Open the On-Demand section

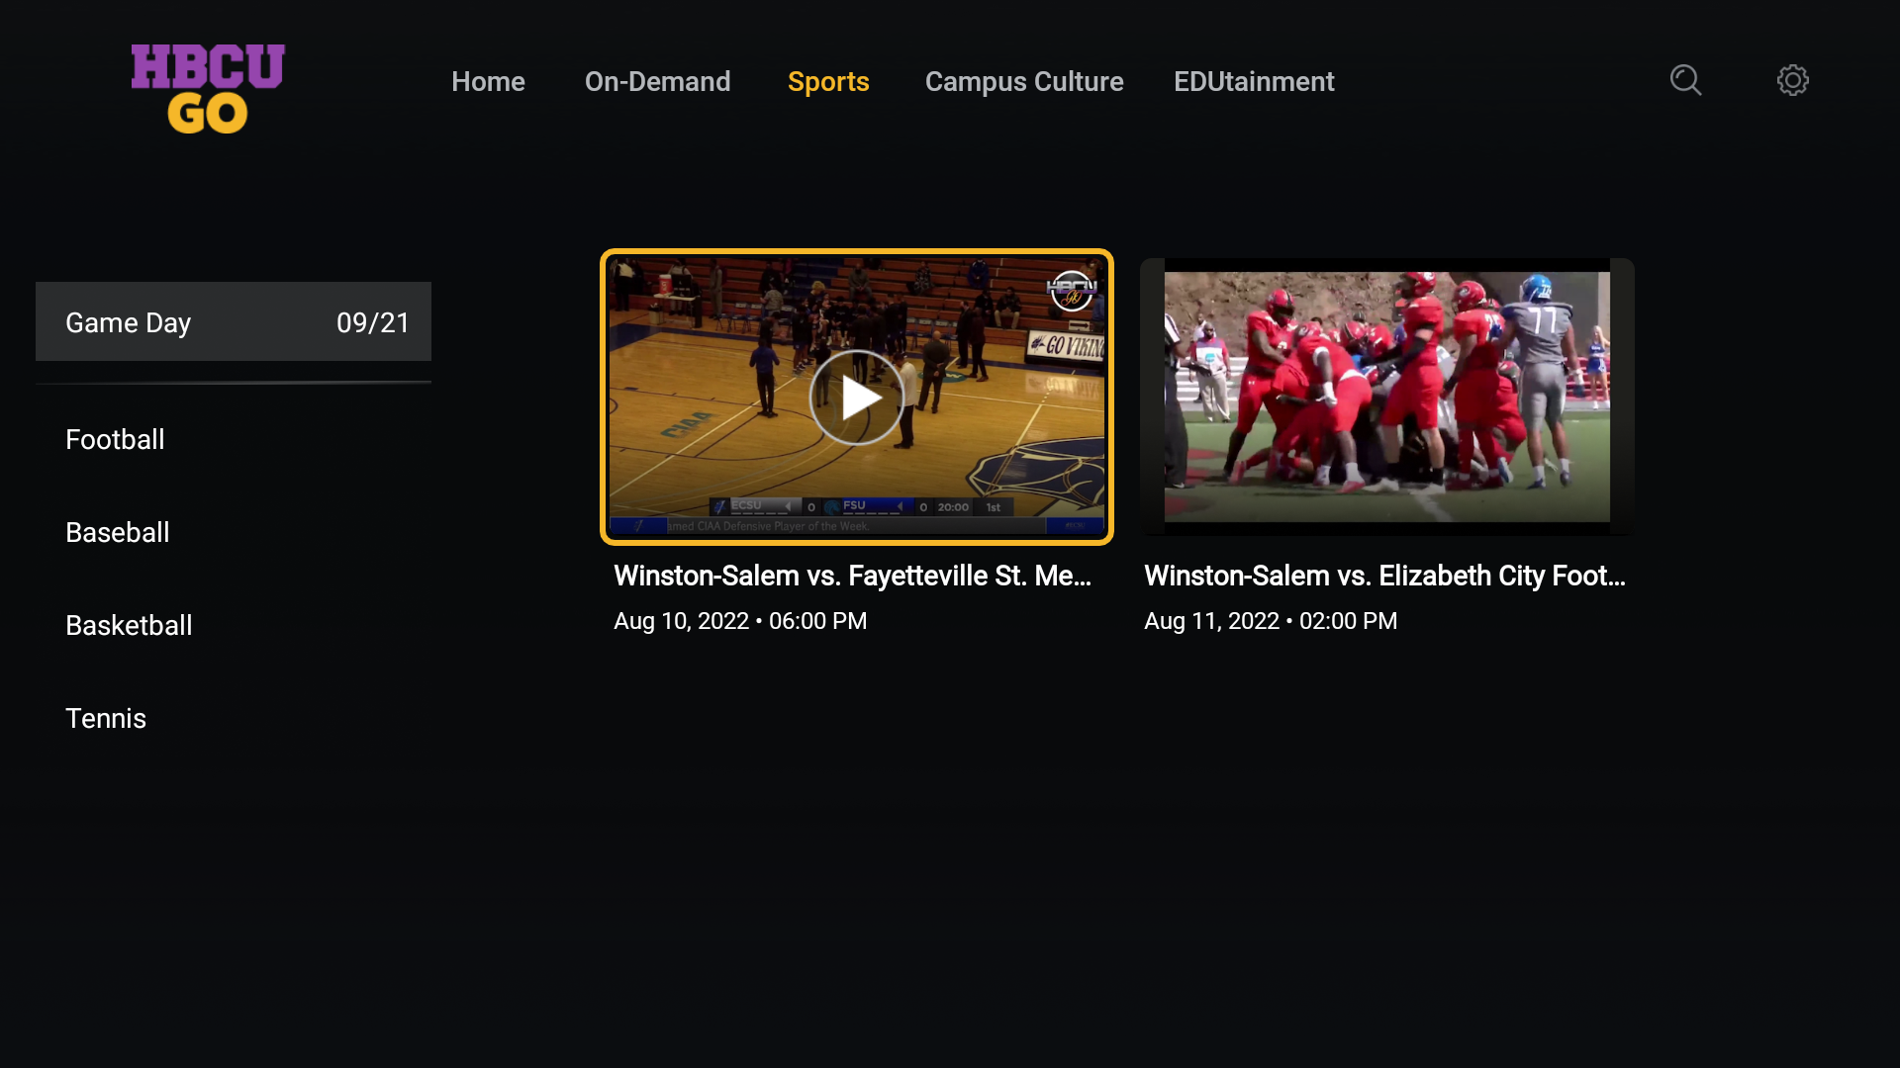coord(657,81)
